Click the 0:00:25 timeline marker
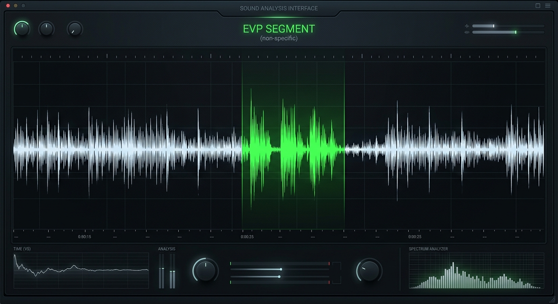Image resolution: width=558 pixels, height=304 pixels. point(247,237)
